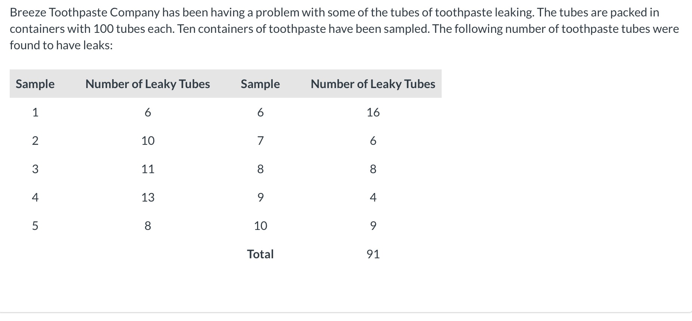Click the second Sample column header
The width and height of the screenshot is (692, 321).
(260, 84)
